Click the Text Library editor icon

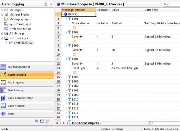[3, 90]
